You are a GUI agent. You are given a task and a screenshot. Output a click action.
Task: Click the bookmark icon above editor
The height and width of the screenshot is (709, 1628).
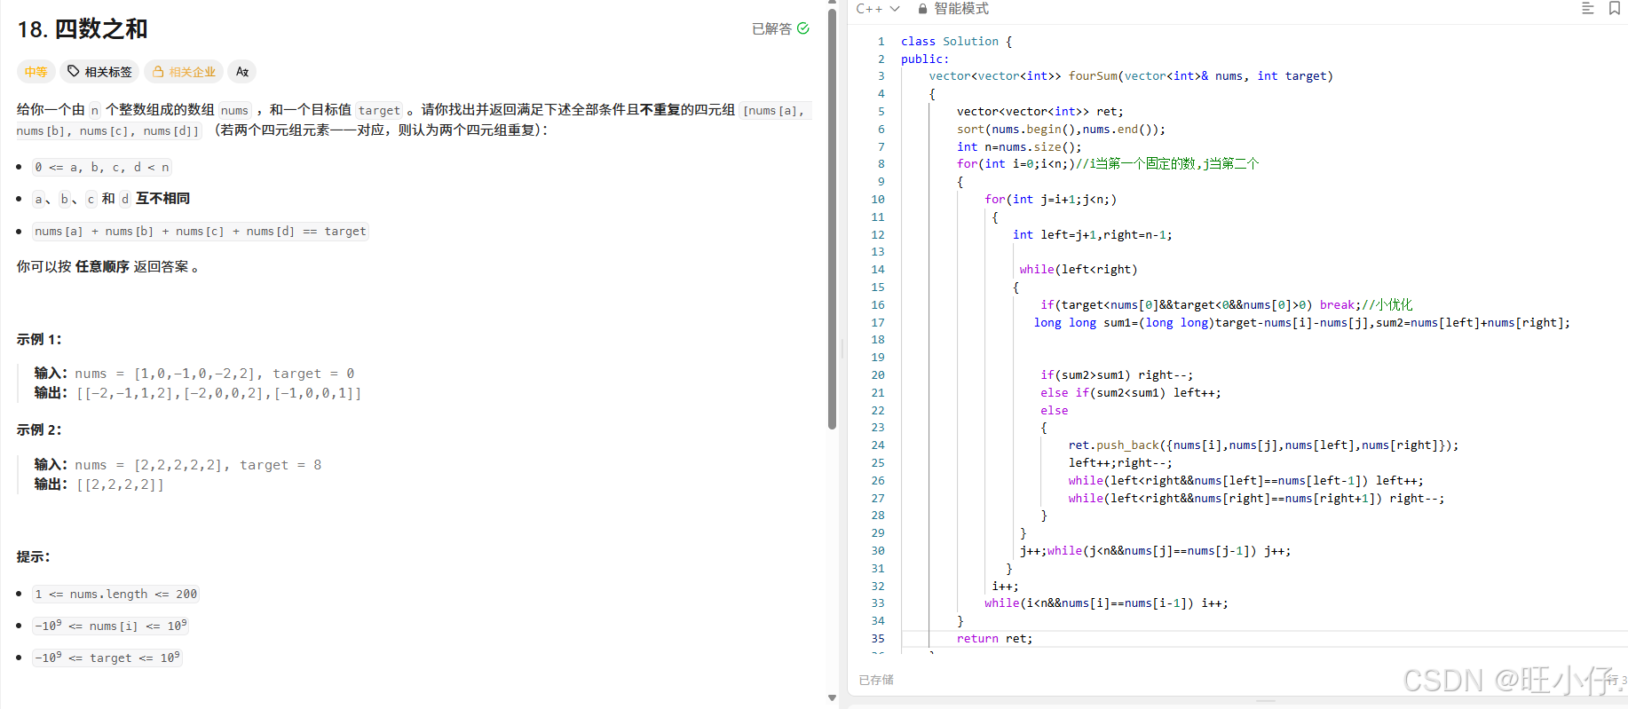coord(1615,9)
